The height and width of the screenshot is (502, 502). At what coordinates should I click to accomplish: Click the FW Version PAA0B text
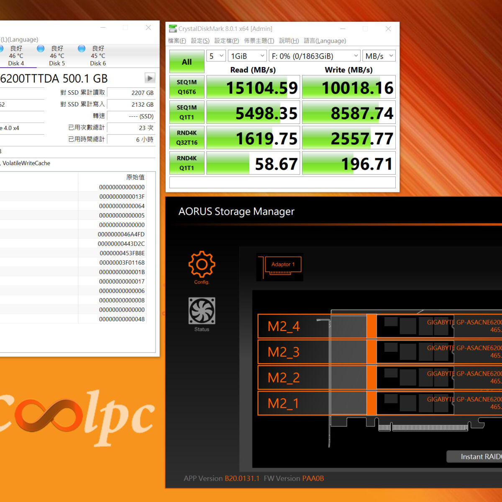[294, 478]
